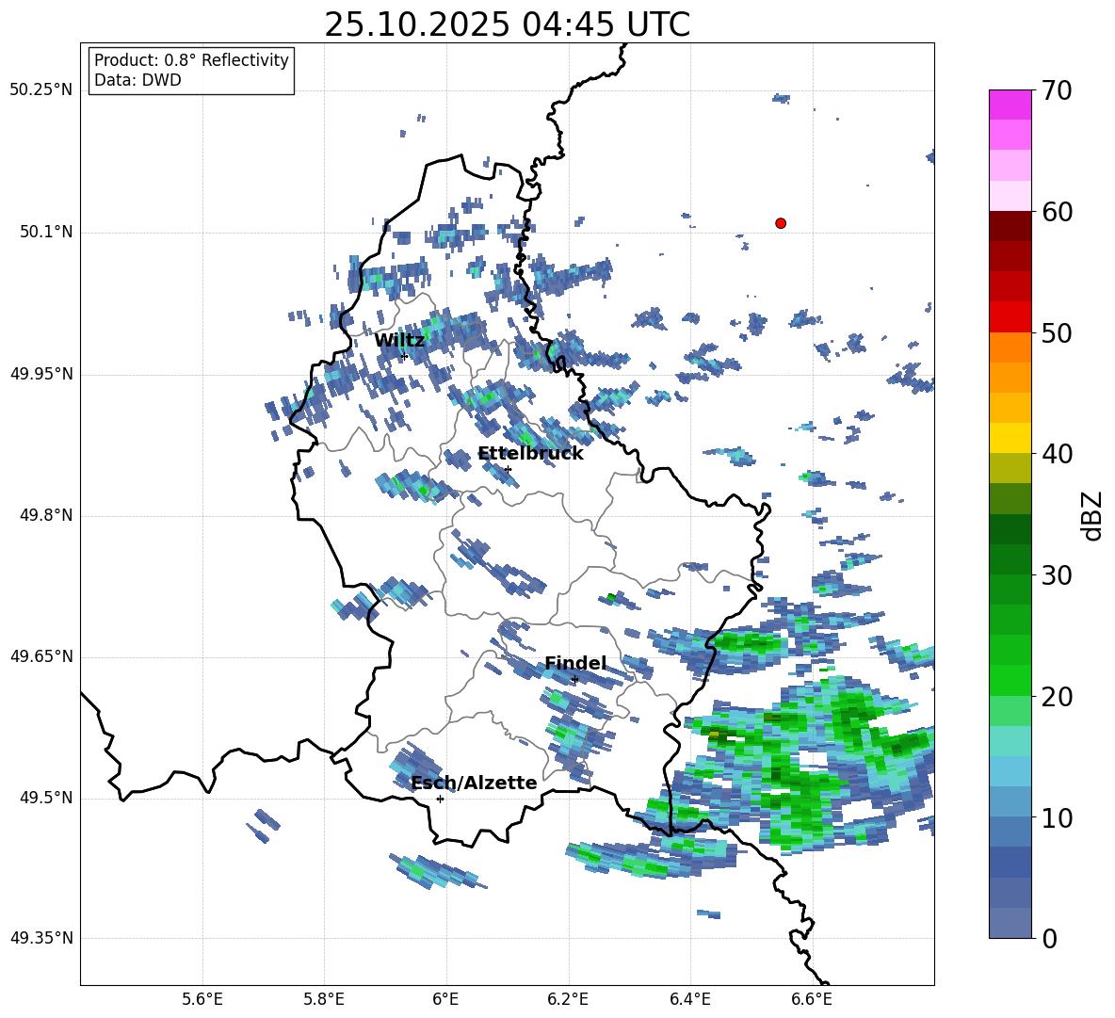Click the Findel cross marker

click(574, 680)
